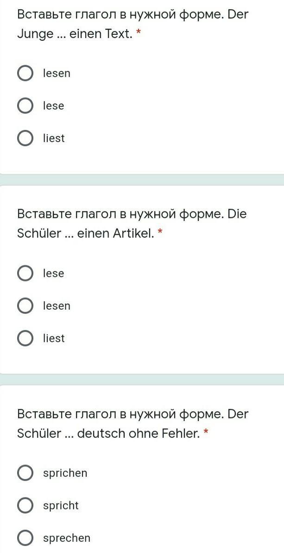Screen dimensions: 284x553
Task: Click the 'lesen' label text under the Artikel question
Action: tap(57, 306)
